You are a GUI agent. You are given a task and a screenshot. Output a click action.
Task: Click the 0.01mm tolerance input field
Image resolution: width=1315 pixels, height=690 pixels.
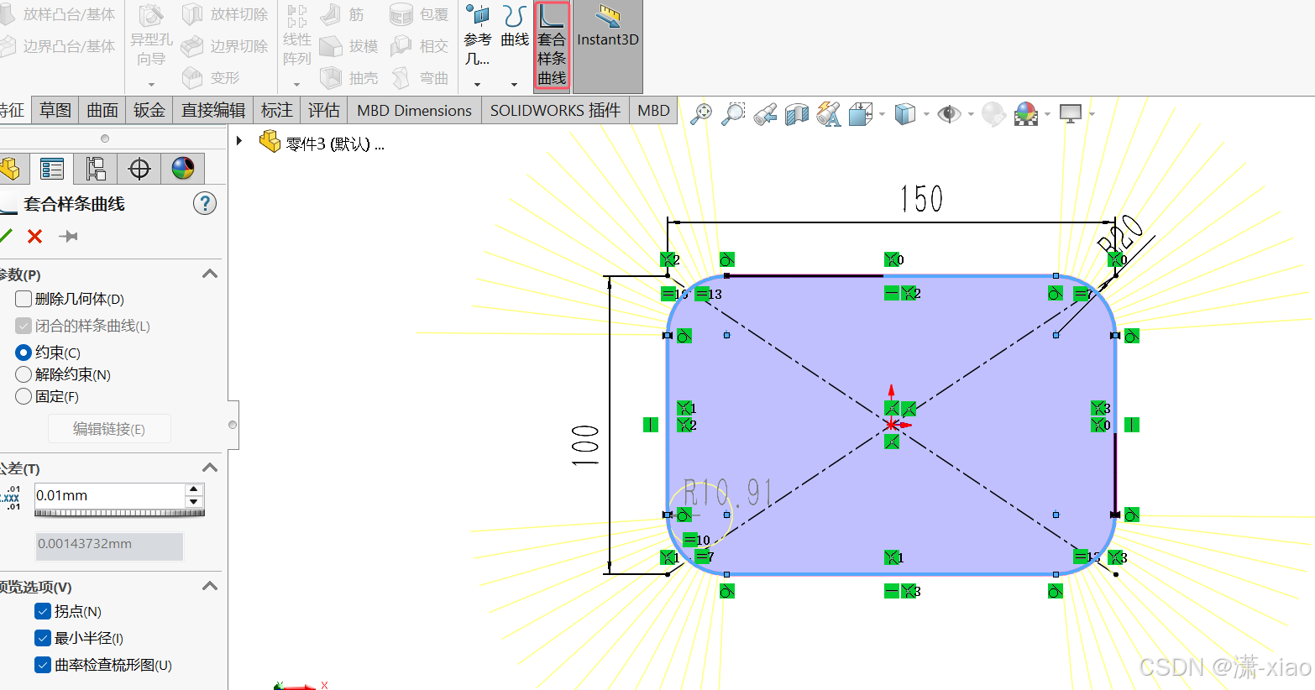pyautogui.click(x=109, y=495)
